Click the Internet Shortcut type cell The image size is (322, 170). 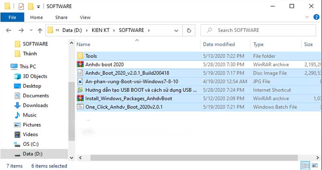[272, 90]
